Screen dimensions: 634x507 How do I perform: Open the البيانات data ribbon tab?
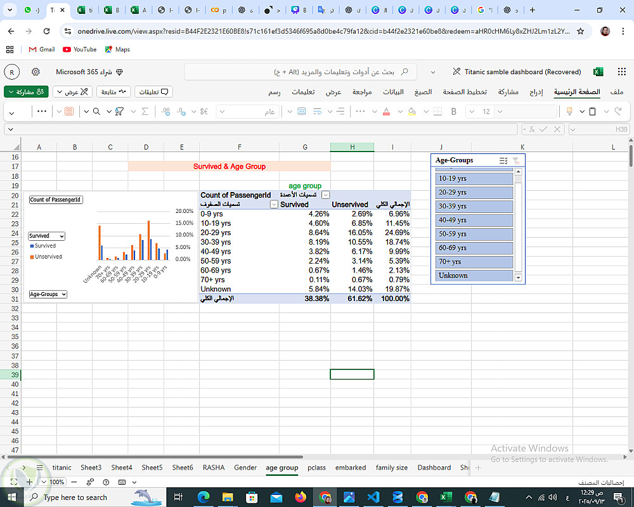point(393,92)
